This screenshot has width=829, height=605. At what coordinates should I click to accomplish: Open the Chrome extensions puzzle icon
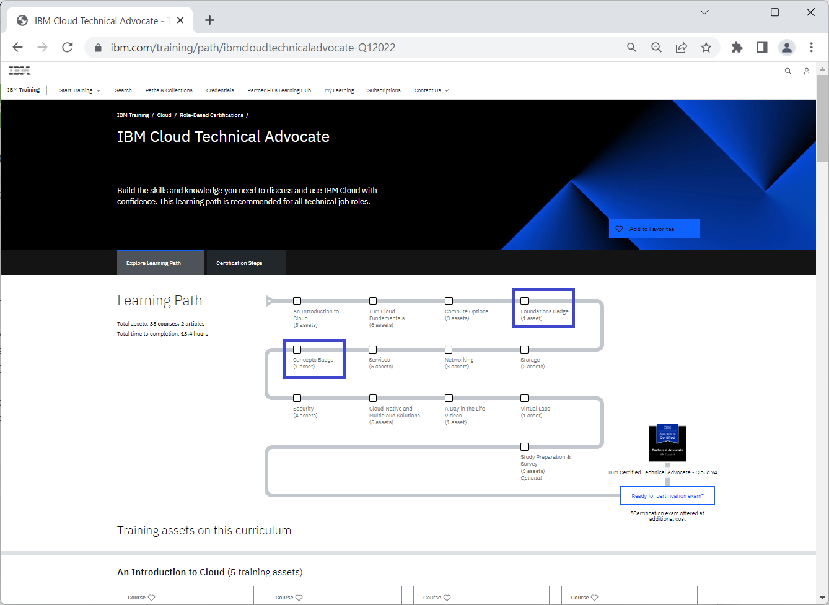(x=737, y=47)
